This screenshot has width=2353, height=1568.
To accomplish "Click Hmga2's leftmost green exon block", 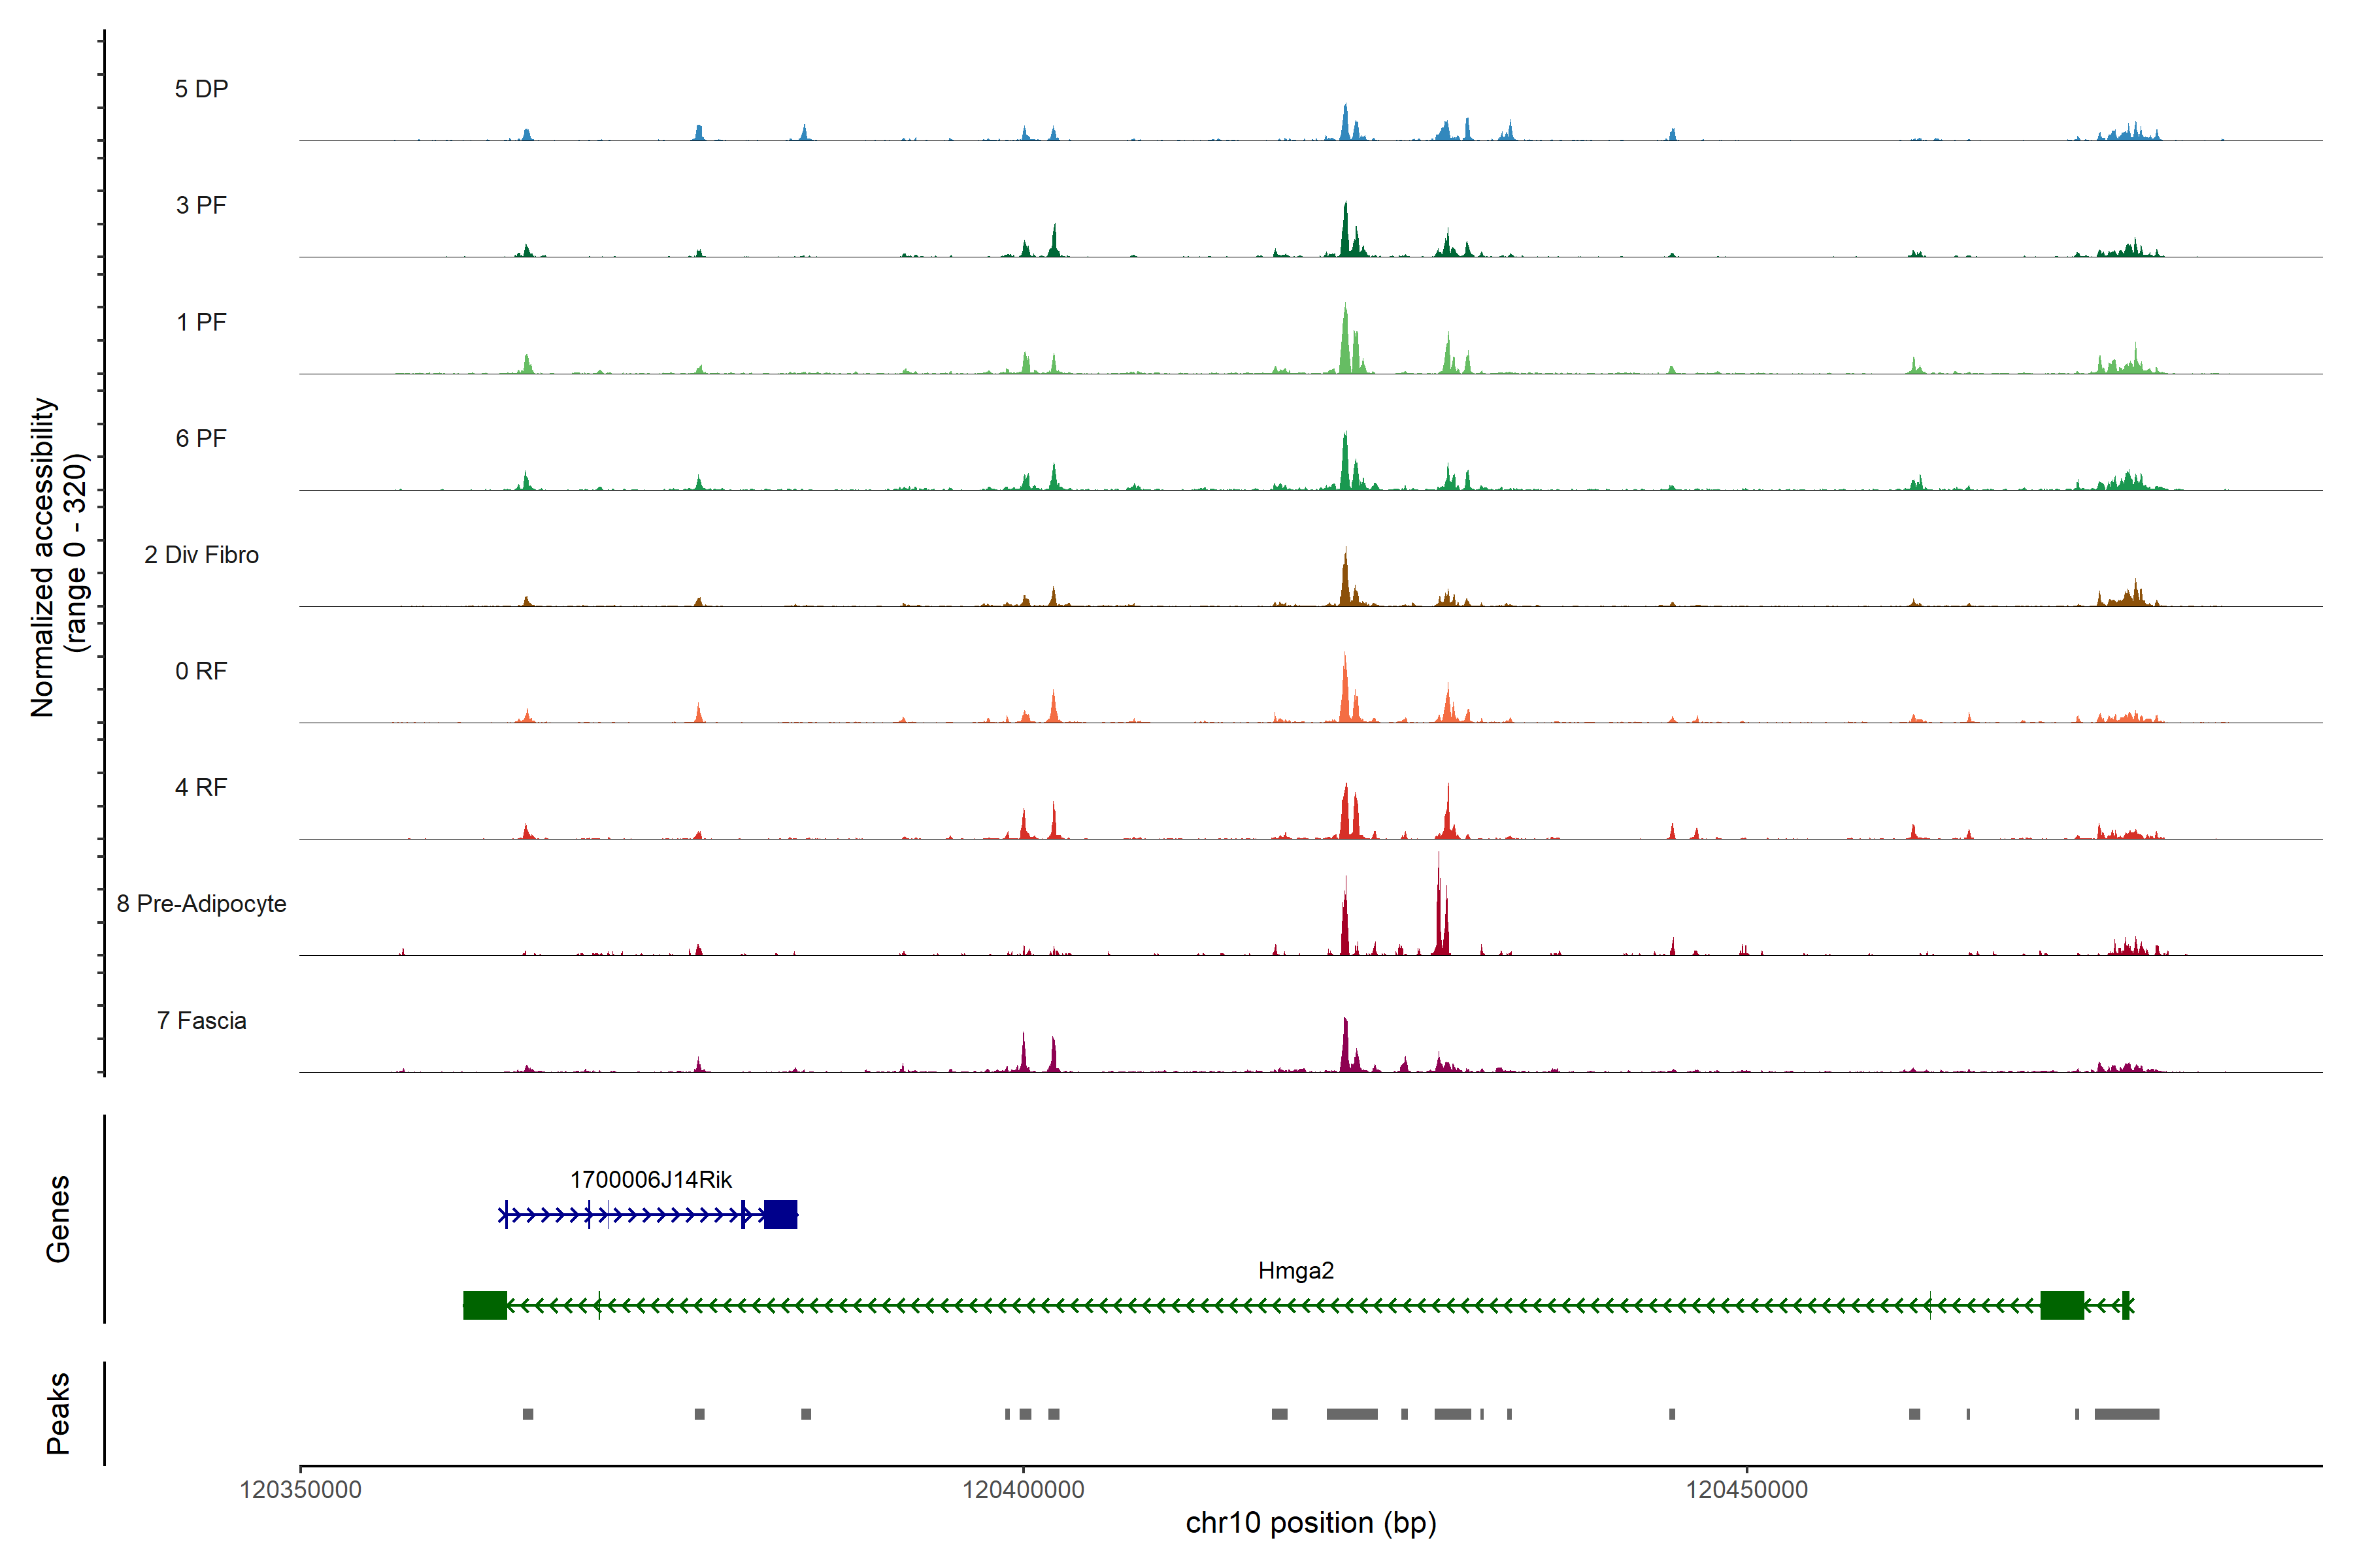I will tap(485, 1305).
